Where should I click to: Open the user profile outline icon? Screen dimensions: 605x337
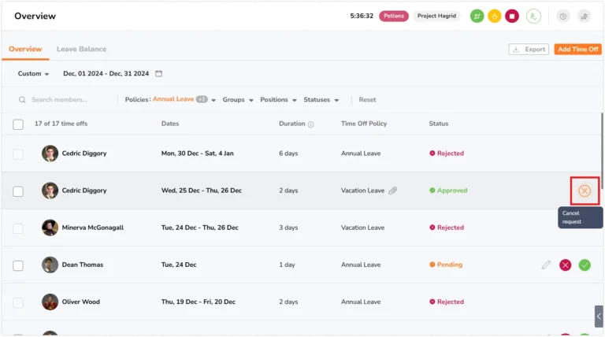pos(533,17)
